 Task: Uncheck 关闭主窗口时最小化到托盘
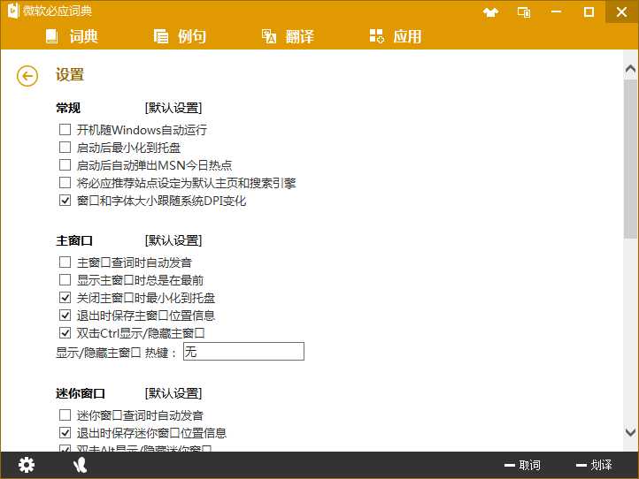[x=65, y=298]
